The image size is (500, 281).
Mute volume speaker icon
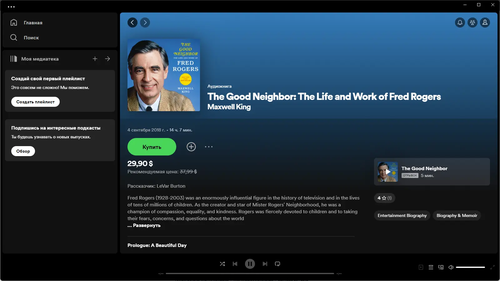451,267
